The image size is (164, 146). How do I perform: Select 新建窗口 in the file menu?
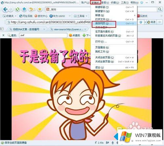click(114, 11)
